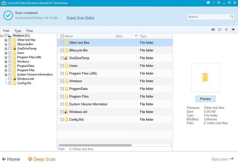This screenshot has width=238, height=167.
Task: Click the Windows (C:) drive icon in tree
Action: [x=10, y=36]
